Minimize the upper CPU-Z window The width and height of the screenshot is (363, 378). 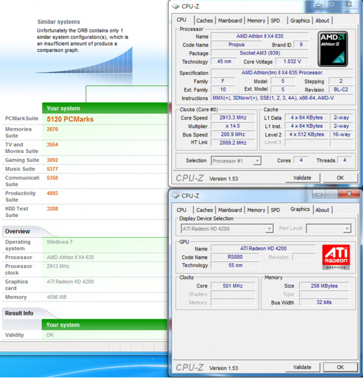pyautogui.click(x=319, y=5)
